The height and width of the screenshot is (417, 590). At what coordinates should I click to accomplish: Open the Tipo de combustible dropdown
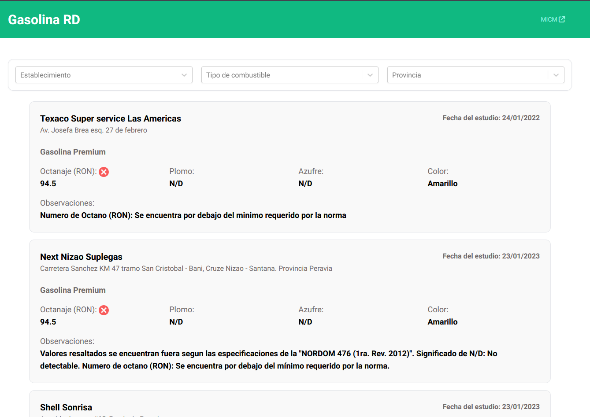(x=290, y=75)
